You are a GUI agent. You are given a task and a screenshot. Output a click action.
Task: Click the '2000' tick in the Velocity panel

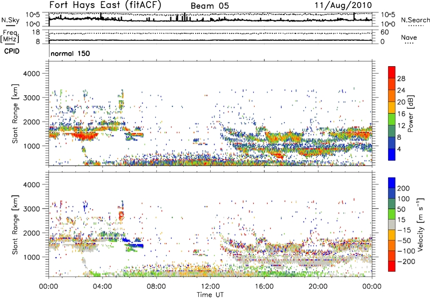point(32,233)
